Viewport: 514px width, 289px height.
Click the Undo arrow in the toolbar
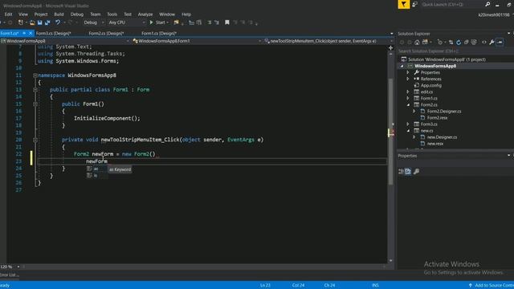point(58,22)
